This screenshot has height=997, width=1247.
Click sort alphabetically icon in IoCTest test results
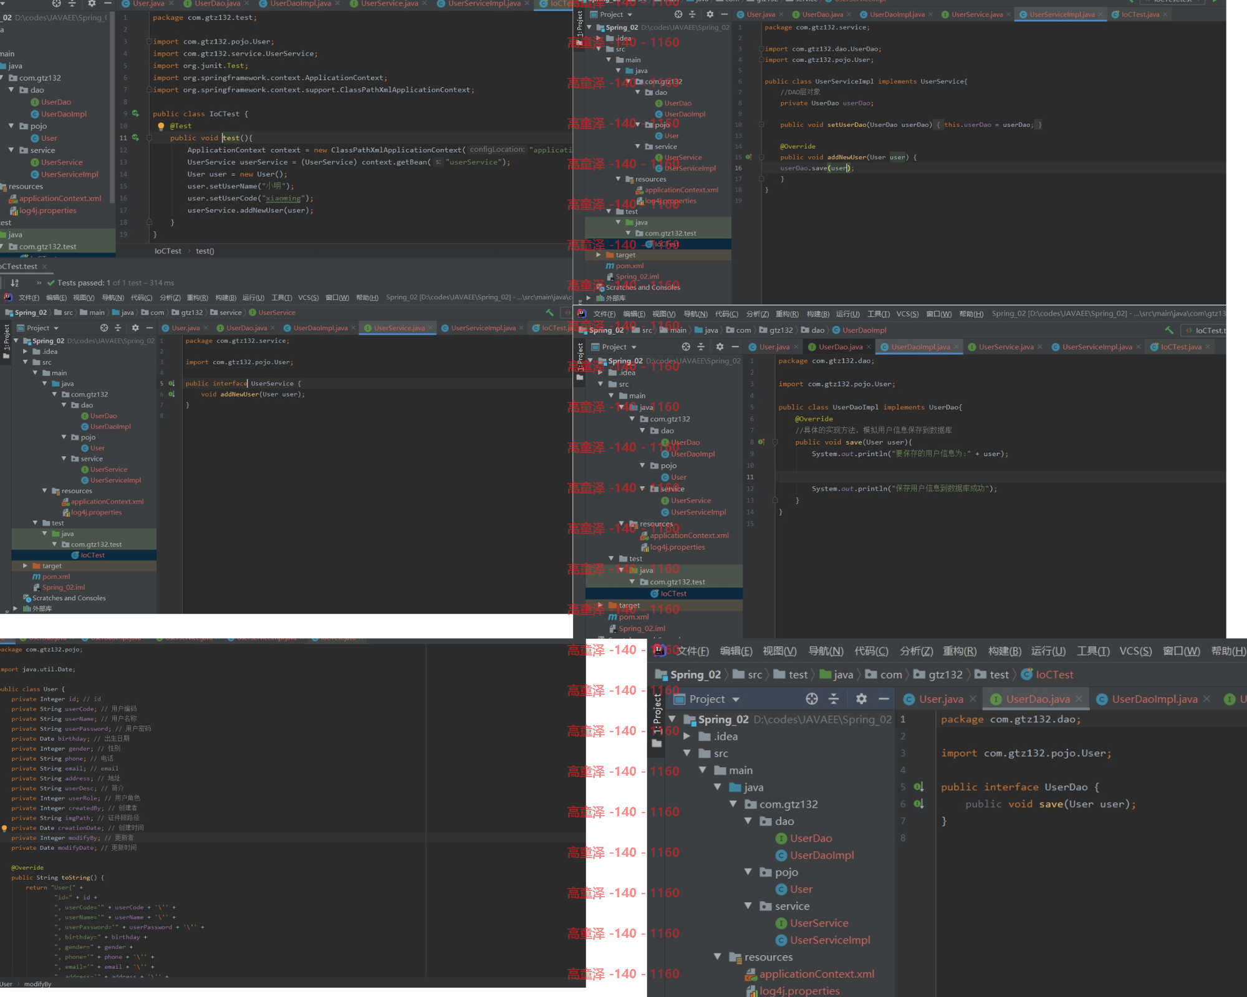15,283
